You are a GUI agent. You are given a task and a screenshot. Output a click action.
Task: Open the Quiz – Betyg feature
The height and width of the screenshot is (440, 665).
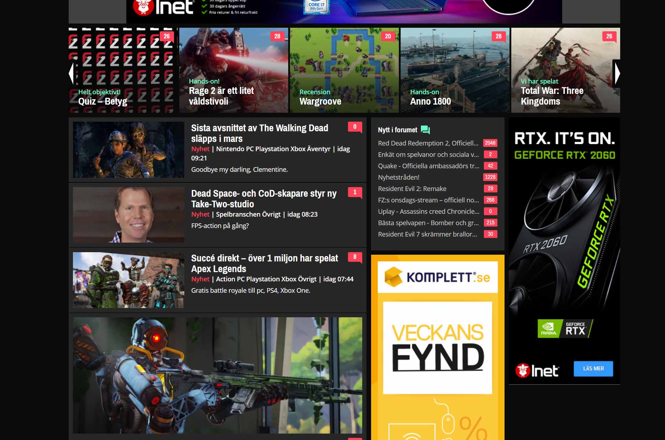click(x=123, y=70)
